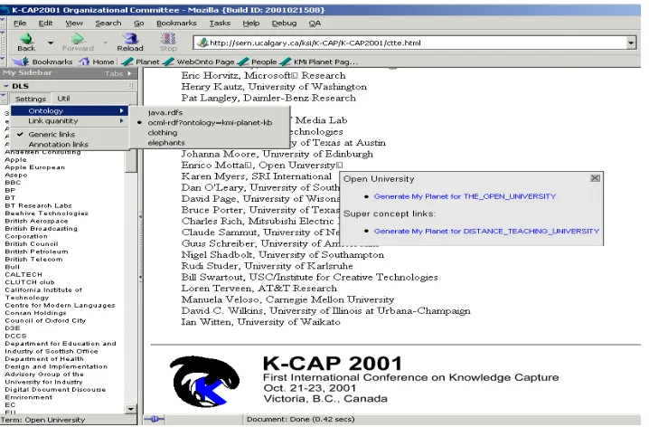
Task: Toggle the Annotation links menu item
Action: point(59,144)
